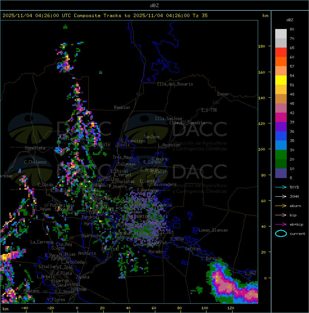Click the Ramblon map label
The width and height of the screenshot is (309, 313).
point(122,107)
